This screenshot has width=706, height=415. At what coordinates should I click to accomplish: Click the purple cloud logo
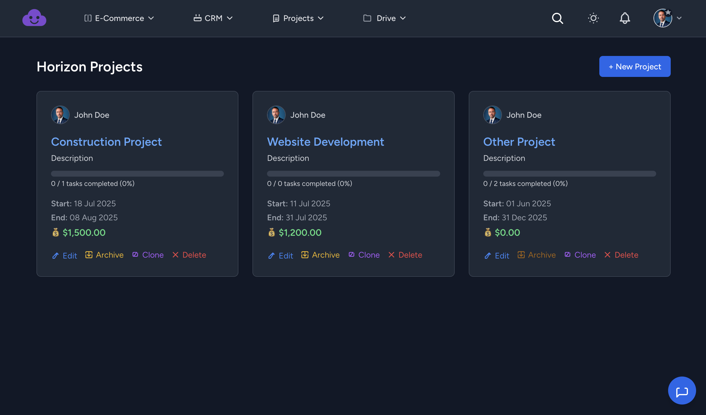point(34,18)
